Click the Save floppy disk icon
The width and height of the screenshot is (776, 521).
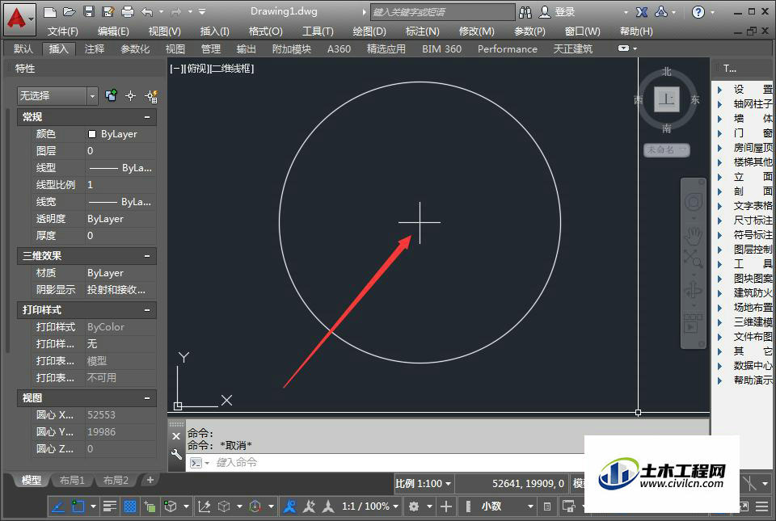click(x=89, y=11)
